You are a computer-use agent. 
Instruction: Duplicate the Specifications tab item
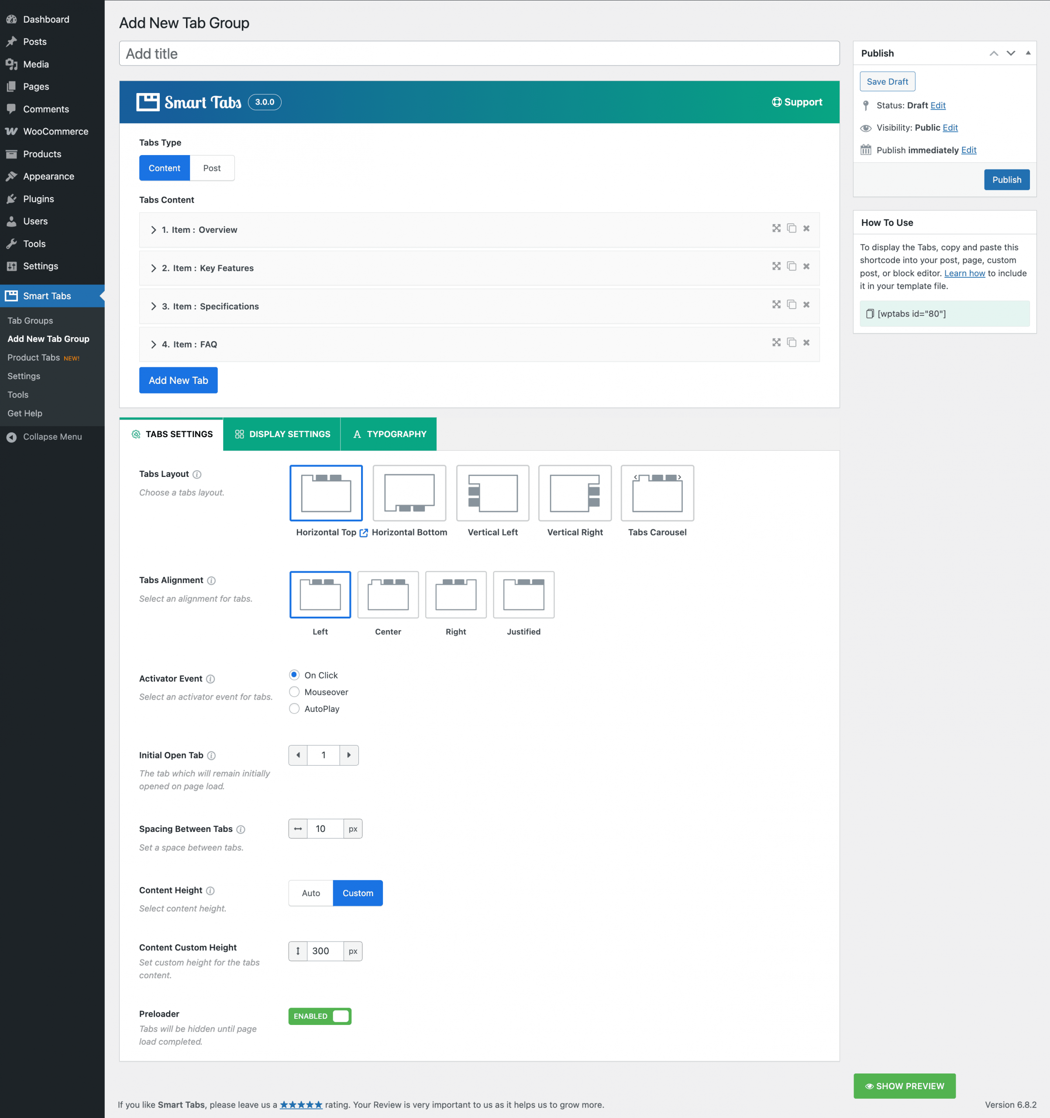[x=792, y=305]
